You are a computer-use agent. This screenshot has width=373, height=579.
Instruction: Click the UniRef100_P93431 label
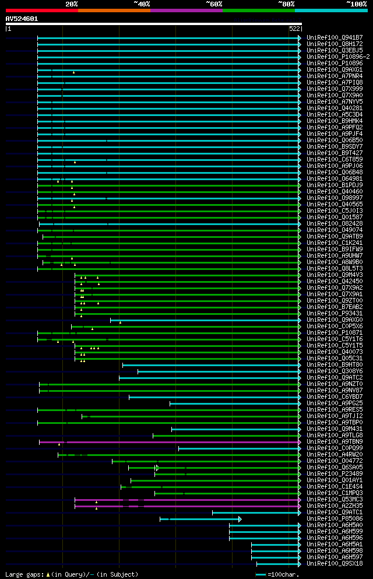coord(335,314)
